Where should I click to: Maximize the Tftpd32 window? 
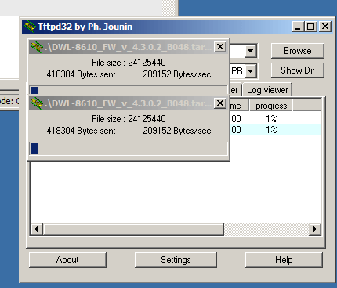[x=311, y=27]
